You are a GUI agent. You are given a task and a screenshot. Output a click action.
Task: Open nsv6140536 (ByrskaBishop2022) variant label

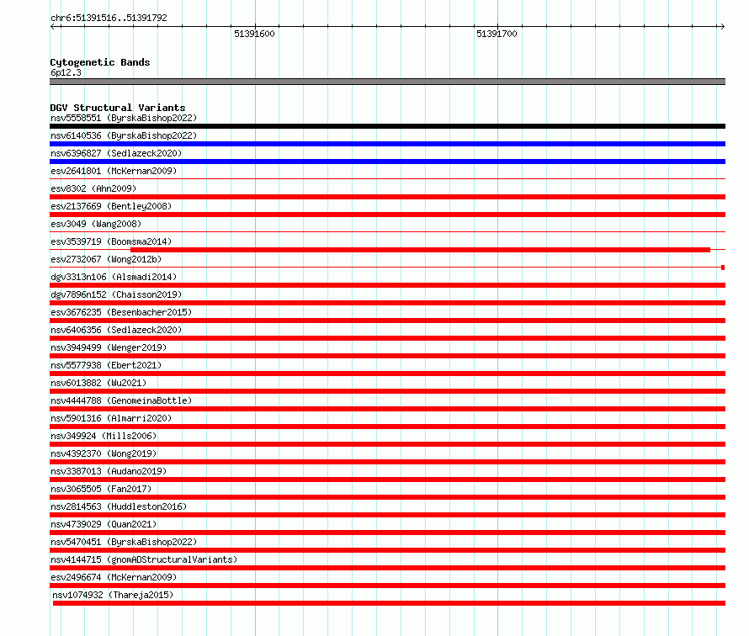[x=124, y=135]
